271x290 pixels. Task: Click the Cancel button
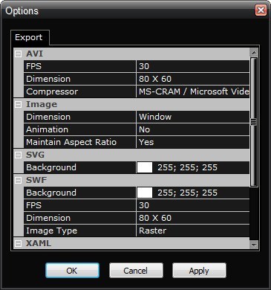136,271
